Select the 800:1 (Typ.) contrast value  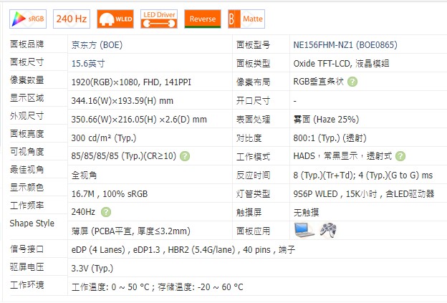tap(330, 138)
